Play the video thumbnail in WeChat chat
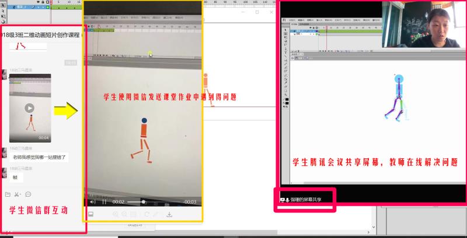 (29, 108)
